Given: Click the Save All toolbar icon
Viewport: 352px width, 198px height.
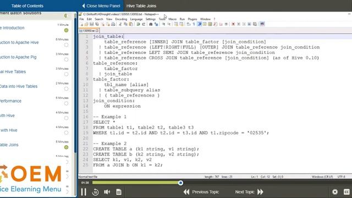Looking at the screenshot, I should (97, 24).
